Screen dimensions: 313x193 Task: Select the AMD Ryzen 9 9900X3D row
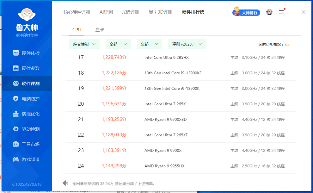(x=181, y=120)
